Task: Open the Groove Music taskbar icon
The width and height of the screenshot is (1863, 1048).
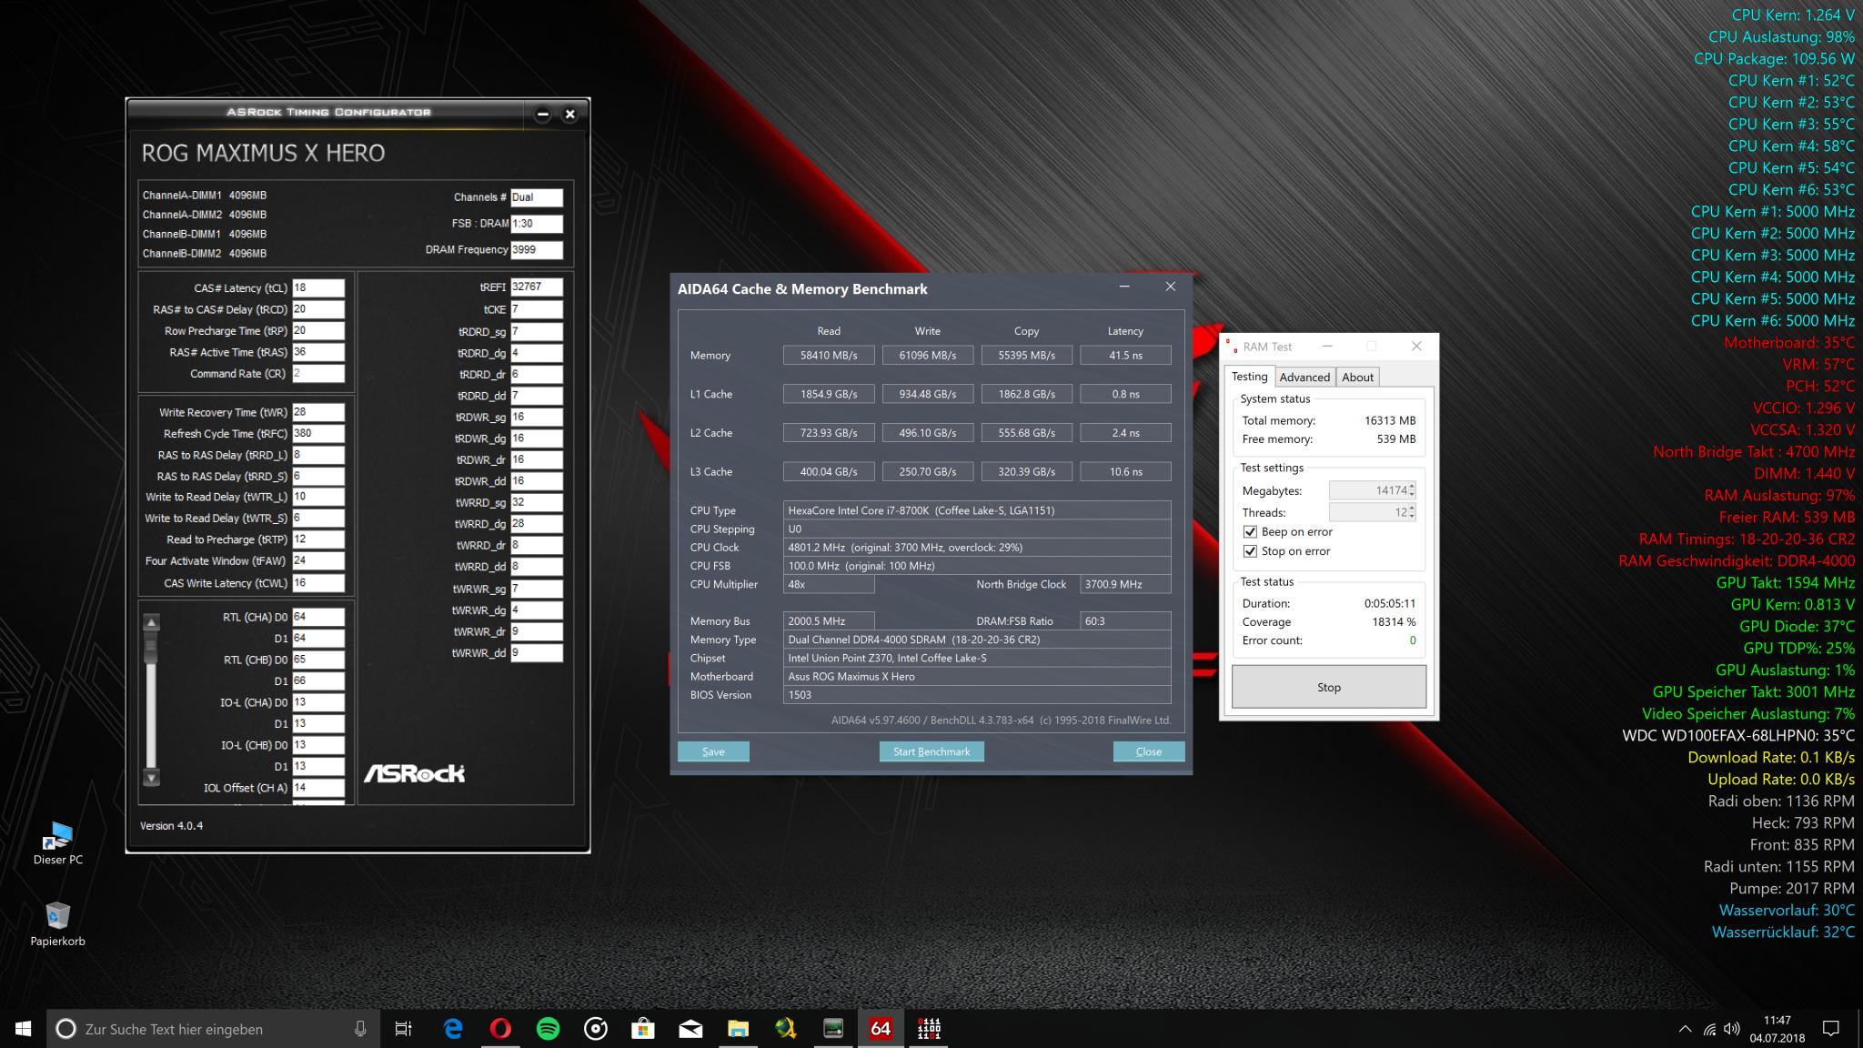Action: click(x=596, y=1029)
